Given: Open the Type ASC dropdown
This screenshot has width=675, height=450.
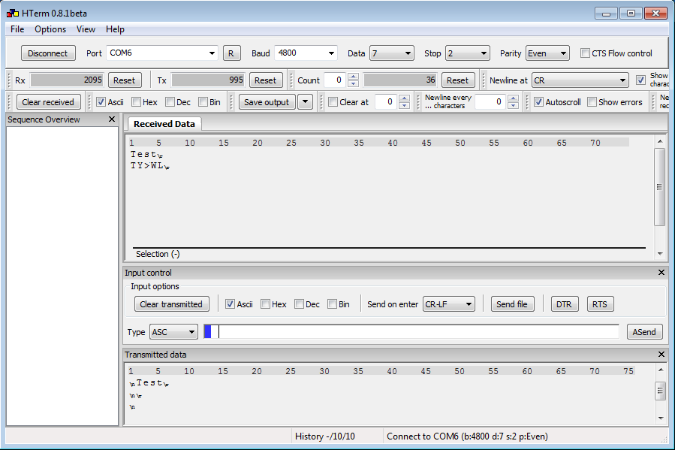Looking at the screenshot, I should pos(173,332).
